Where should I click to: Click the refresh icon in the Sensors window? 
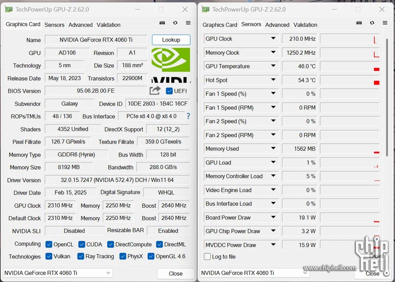372,23
